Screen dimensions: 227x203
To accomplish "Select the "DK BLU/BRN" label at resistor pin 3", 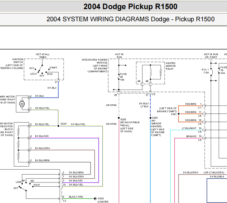I will coord(42,161).
